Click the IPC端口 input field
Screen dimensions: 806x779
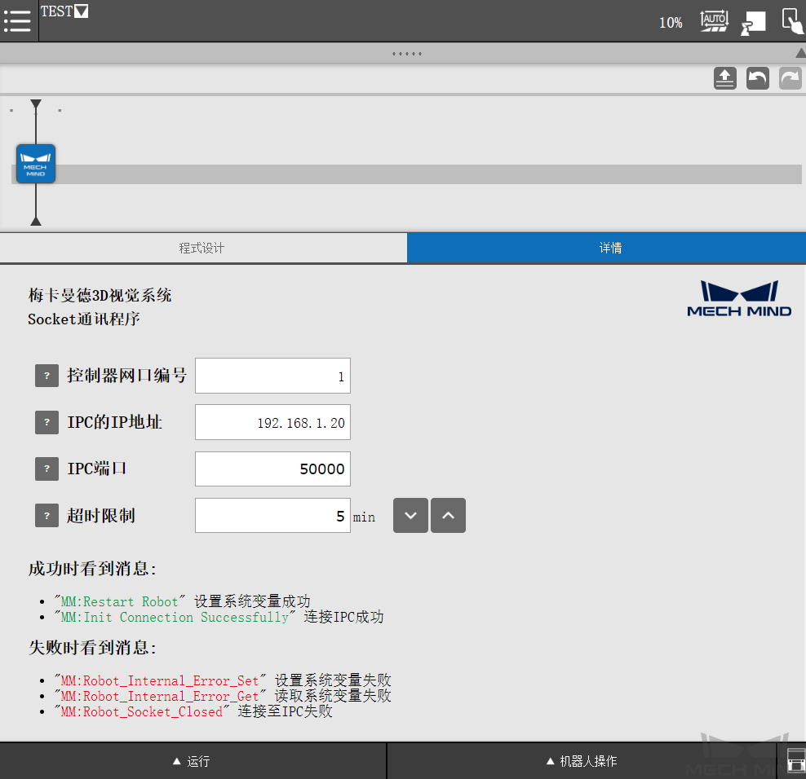click(x=272, y=469)
